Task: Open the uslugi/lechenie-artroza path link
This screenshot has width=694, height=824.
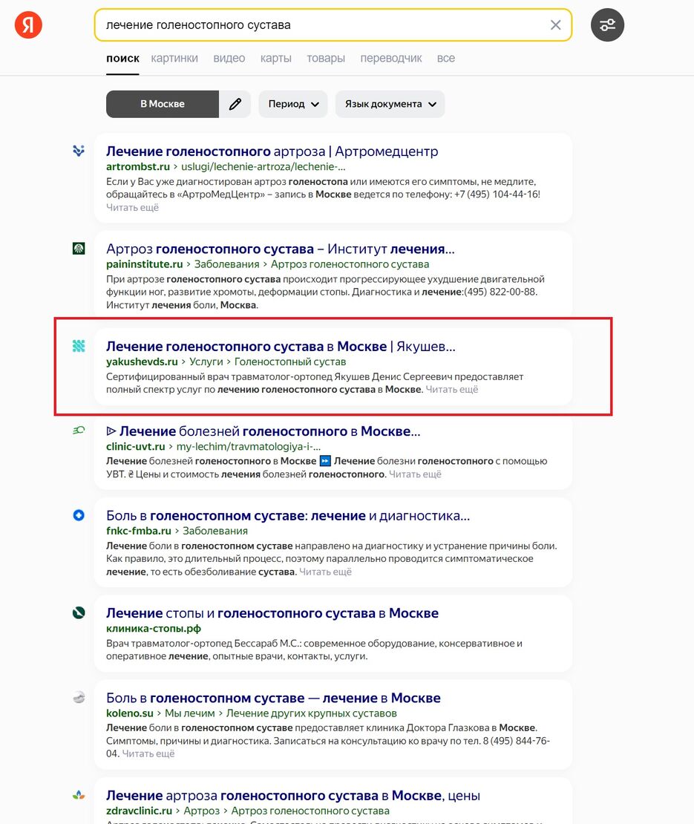Action: pyautogui.click(x=263, y=166)
